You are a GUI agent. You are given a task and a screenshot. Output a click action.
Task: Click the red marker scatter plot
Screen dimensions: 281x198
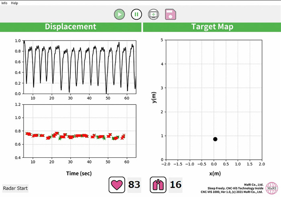click(x=80, y=131)
